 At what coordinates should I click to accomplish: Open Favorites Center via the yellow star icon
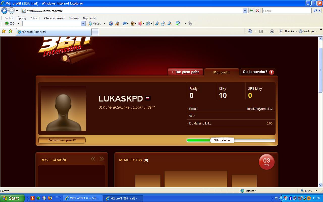(x=4, y=31)
